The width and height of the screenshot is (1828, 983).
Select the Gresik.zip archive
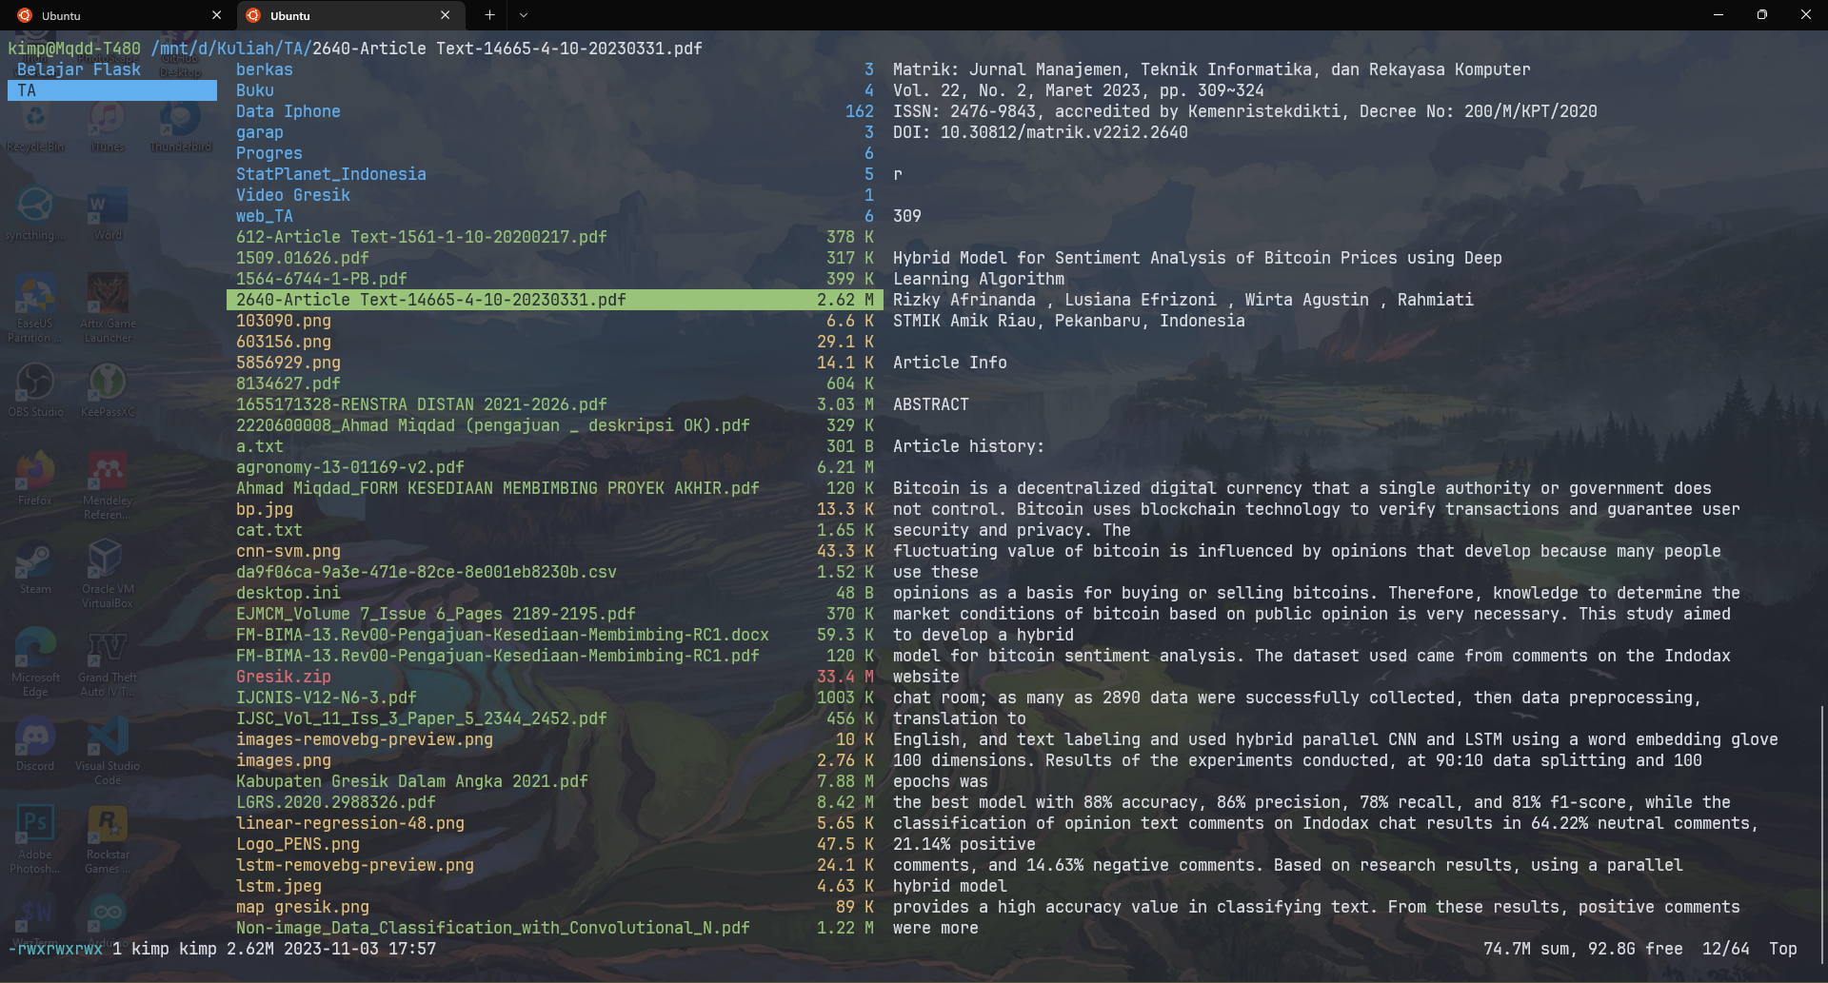284,677
